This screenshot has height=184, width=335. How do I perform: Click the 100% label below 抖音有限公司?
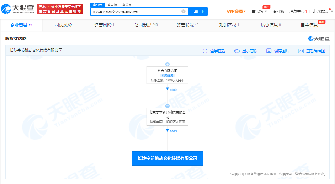pos(174,90)
